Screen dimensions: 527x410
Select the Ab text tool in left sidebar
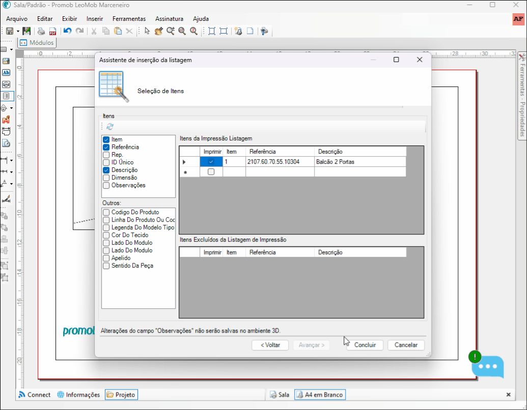tap(6, 73)
